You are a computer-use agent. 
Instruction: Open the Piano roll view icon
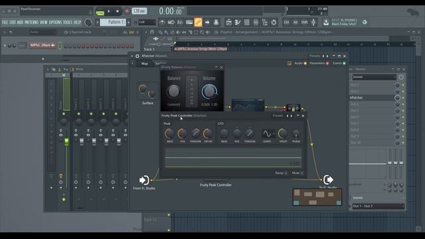pyautogui.click(x=238, y=23)
